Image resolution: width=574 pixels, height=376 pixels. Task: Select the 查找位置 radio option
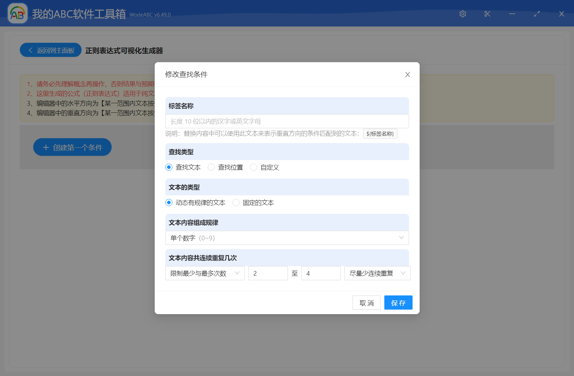point(211,167)
